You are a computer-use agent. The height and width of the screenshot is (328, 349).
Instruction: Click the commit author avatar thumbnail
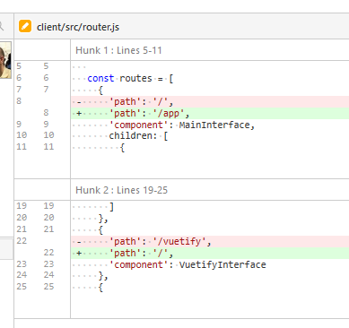5,60
